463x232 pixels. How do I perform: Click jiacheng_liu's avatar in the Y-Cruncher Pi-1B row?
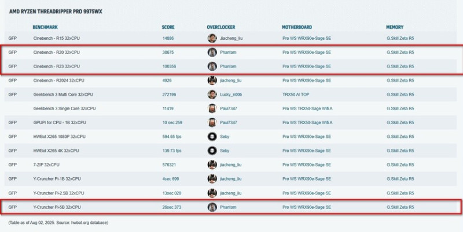[212, 178]
